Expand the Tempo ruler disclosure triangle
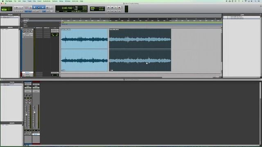 pos(22,22)
